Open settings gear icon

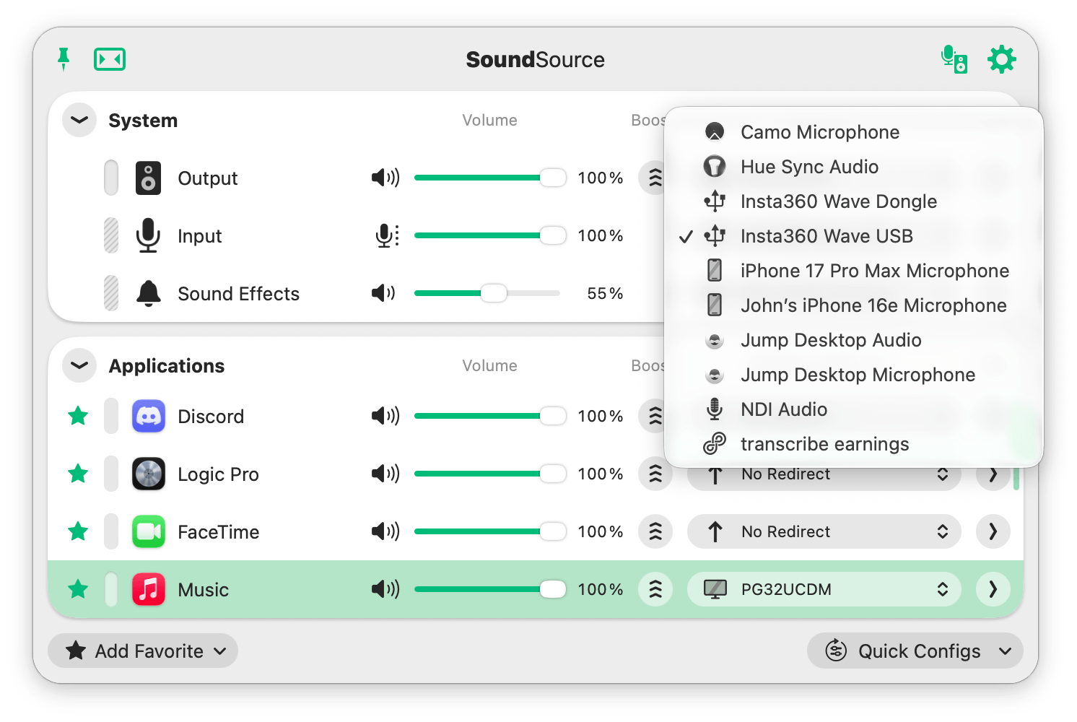[x=1002, y=59]
